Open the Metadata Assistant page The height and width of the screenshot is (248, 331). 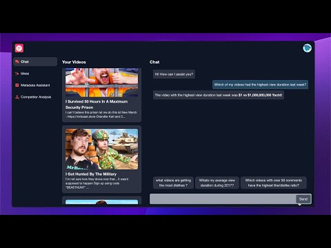(35, 85)
